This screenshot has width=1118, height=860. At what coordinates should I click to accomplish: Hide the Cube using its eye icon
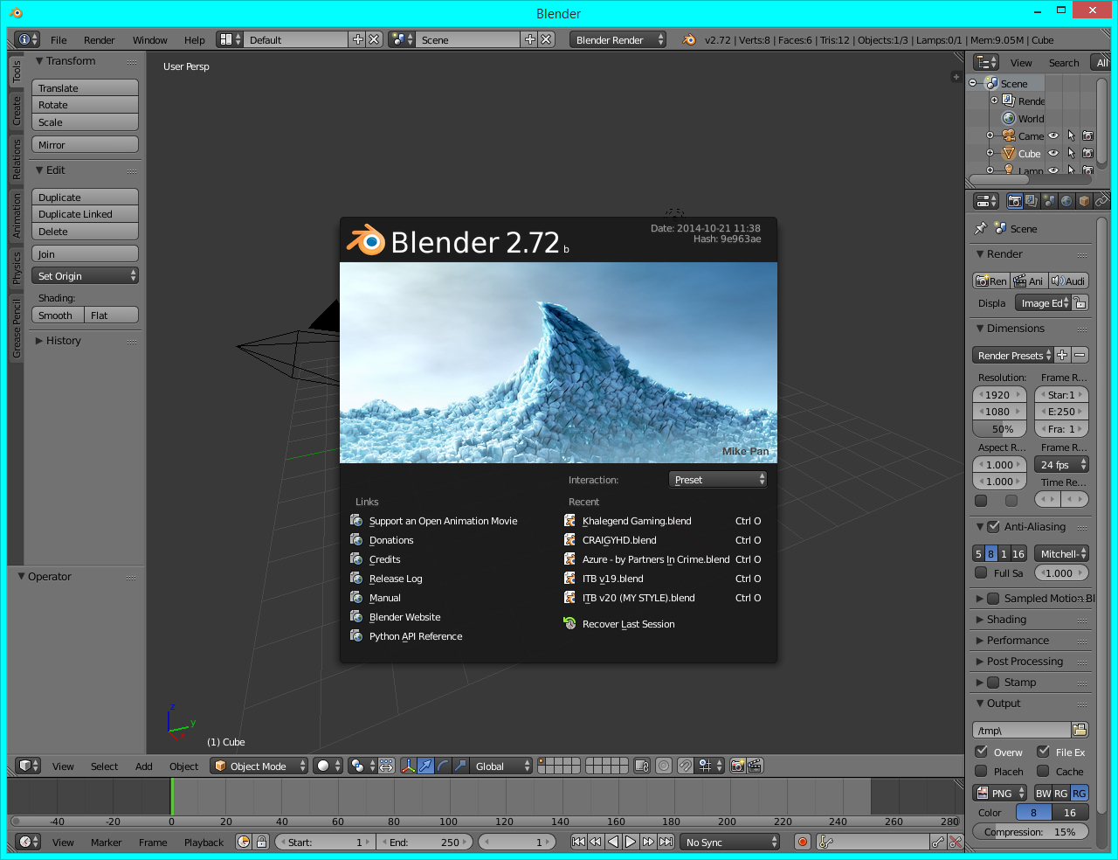1053,153
